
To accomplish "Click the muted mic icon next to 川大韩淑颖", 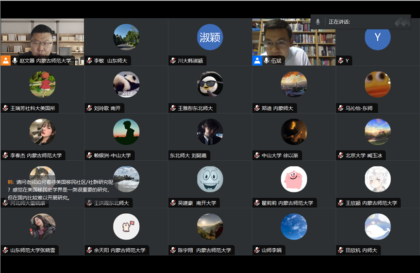I will pos(173,61).
